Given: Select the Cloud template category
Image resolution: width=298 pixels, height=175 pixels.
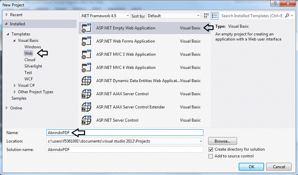Looking at the screenshot, I should pyautogui.click(x=30, y=60).
